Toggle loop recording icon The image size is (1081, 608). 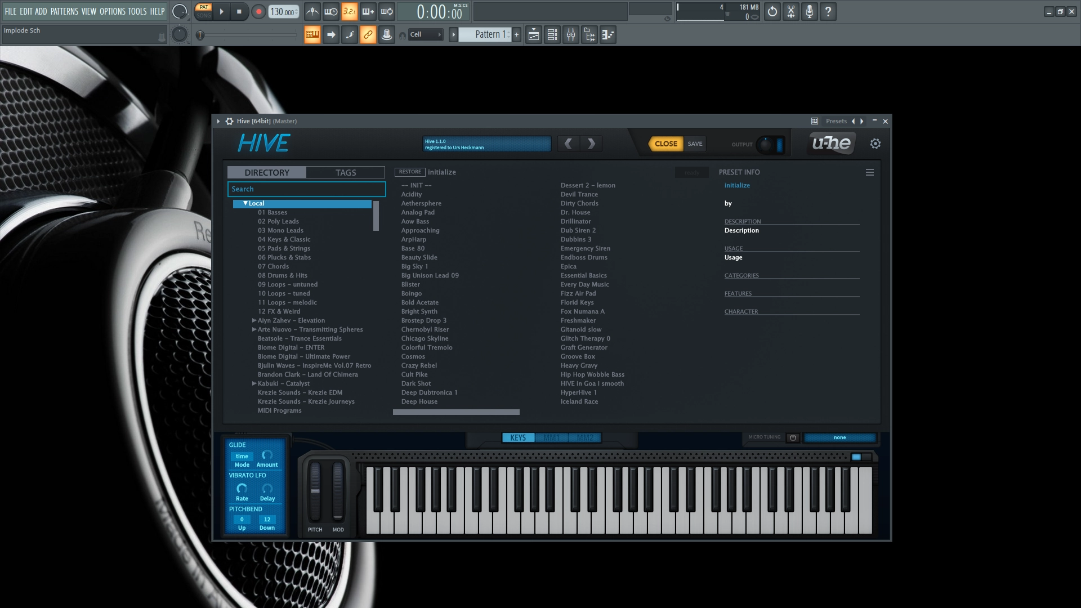click(387, 11)
